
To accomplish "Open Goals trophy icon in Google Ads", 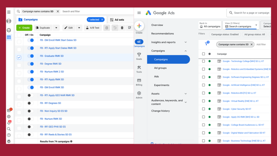I will [139, 54].
